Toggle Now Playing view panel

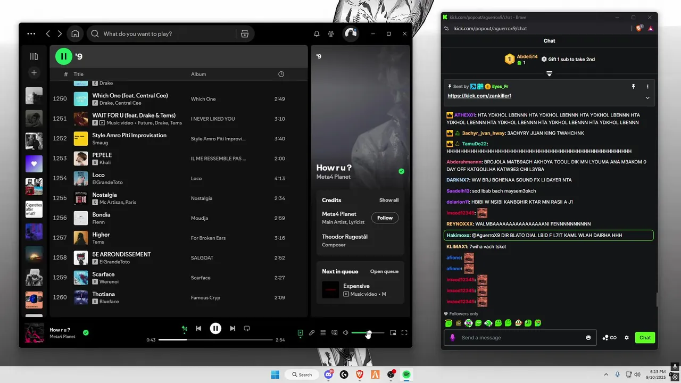pyautogui.click(x=300, y=333)
